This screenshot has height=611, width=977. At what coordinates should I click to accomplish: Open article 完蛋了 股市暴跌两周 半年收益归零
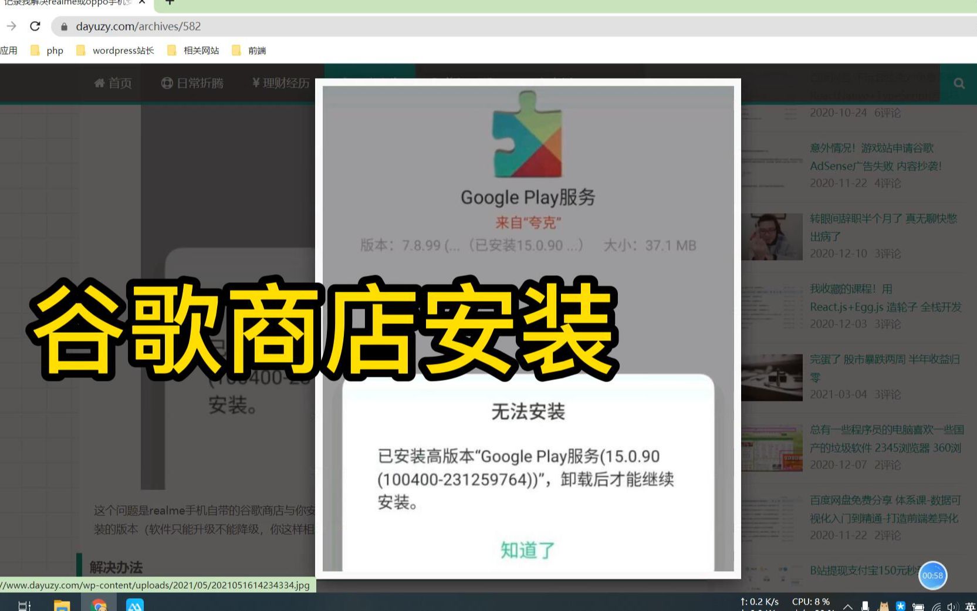tap(884, 368)
